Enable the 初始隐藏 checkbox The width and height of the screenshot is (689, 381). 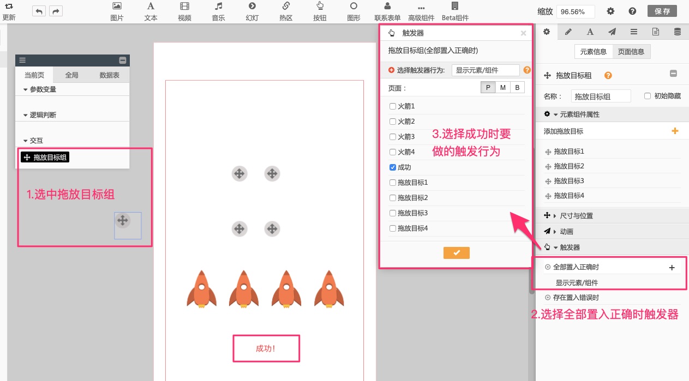[x=648, y=96]
